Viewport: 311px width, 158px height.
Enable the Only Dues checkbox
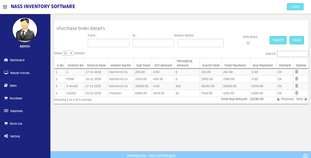[x=248, y=43]
